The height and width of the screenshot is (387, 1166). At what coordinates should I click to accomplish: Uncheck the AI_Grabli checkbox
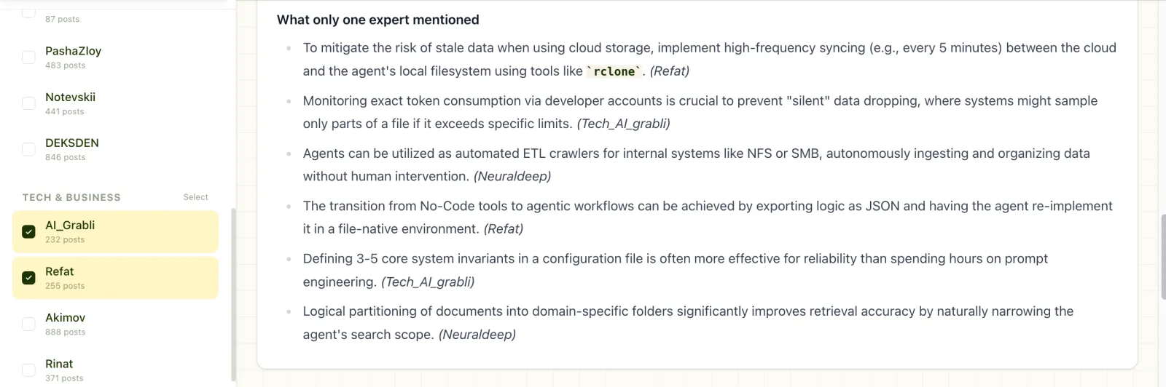[x=28, y=232]
